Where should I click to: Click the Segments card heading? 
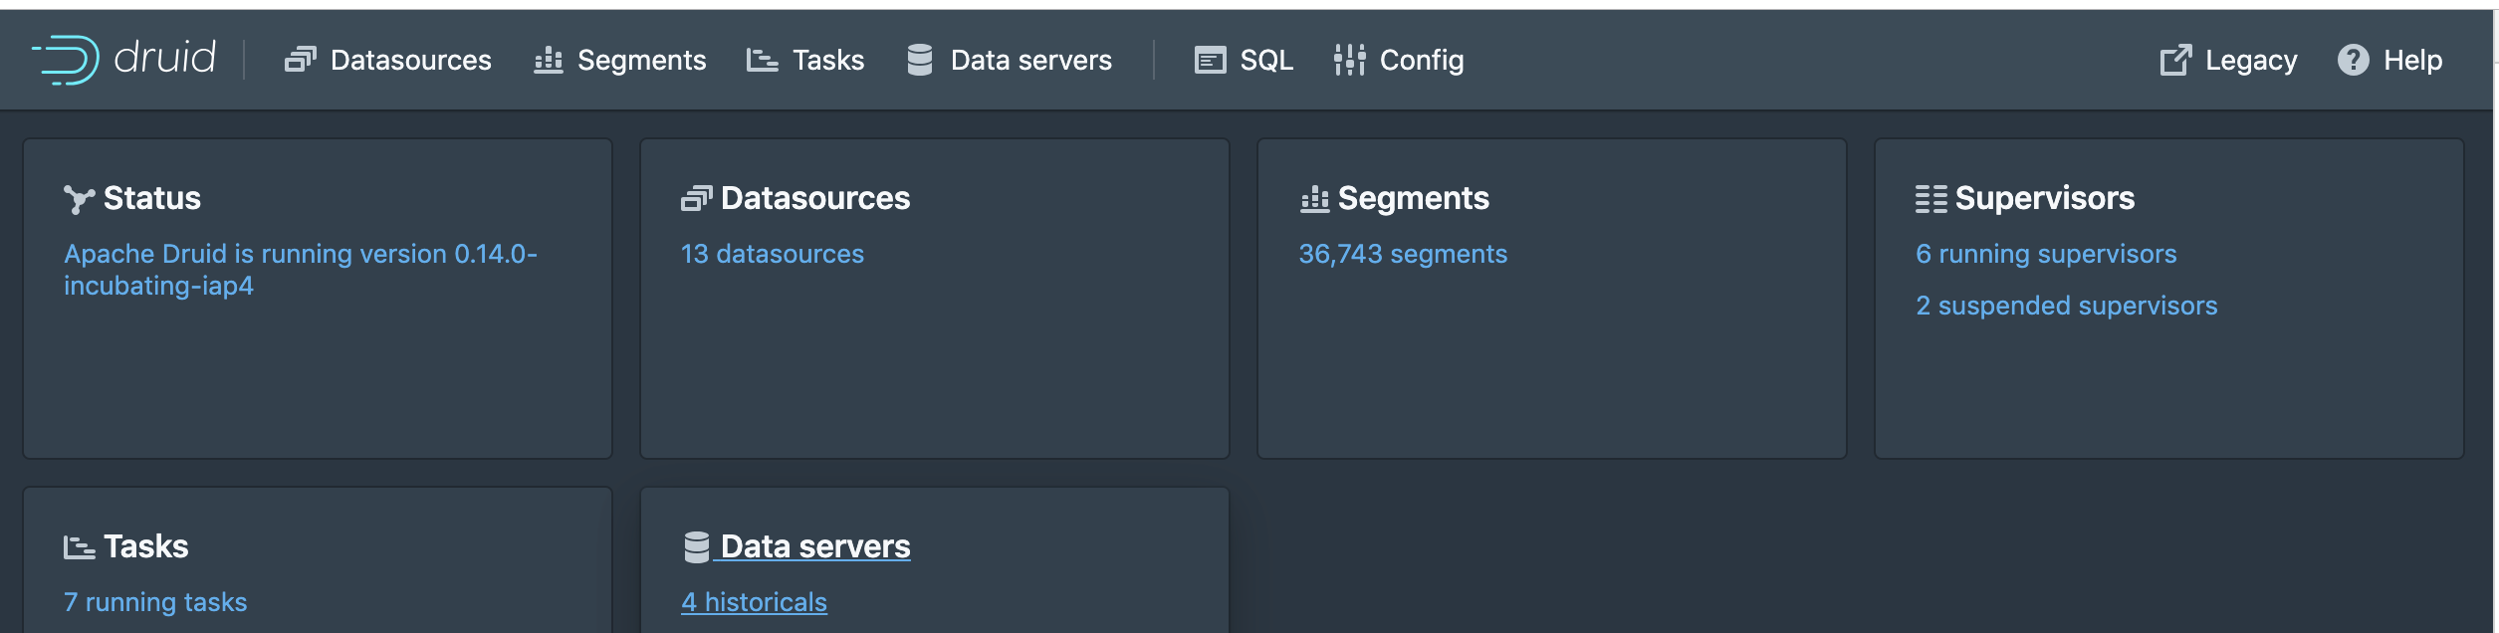point(1414,198)
